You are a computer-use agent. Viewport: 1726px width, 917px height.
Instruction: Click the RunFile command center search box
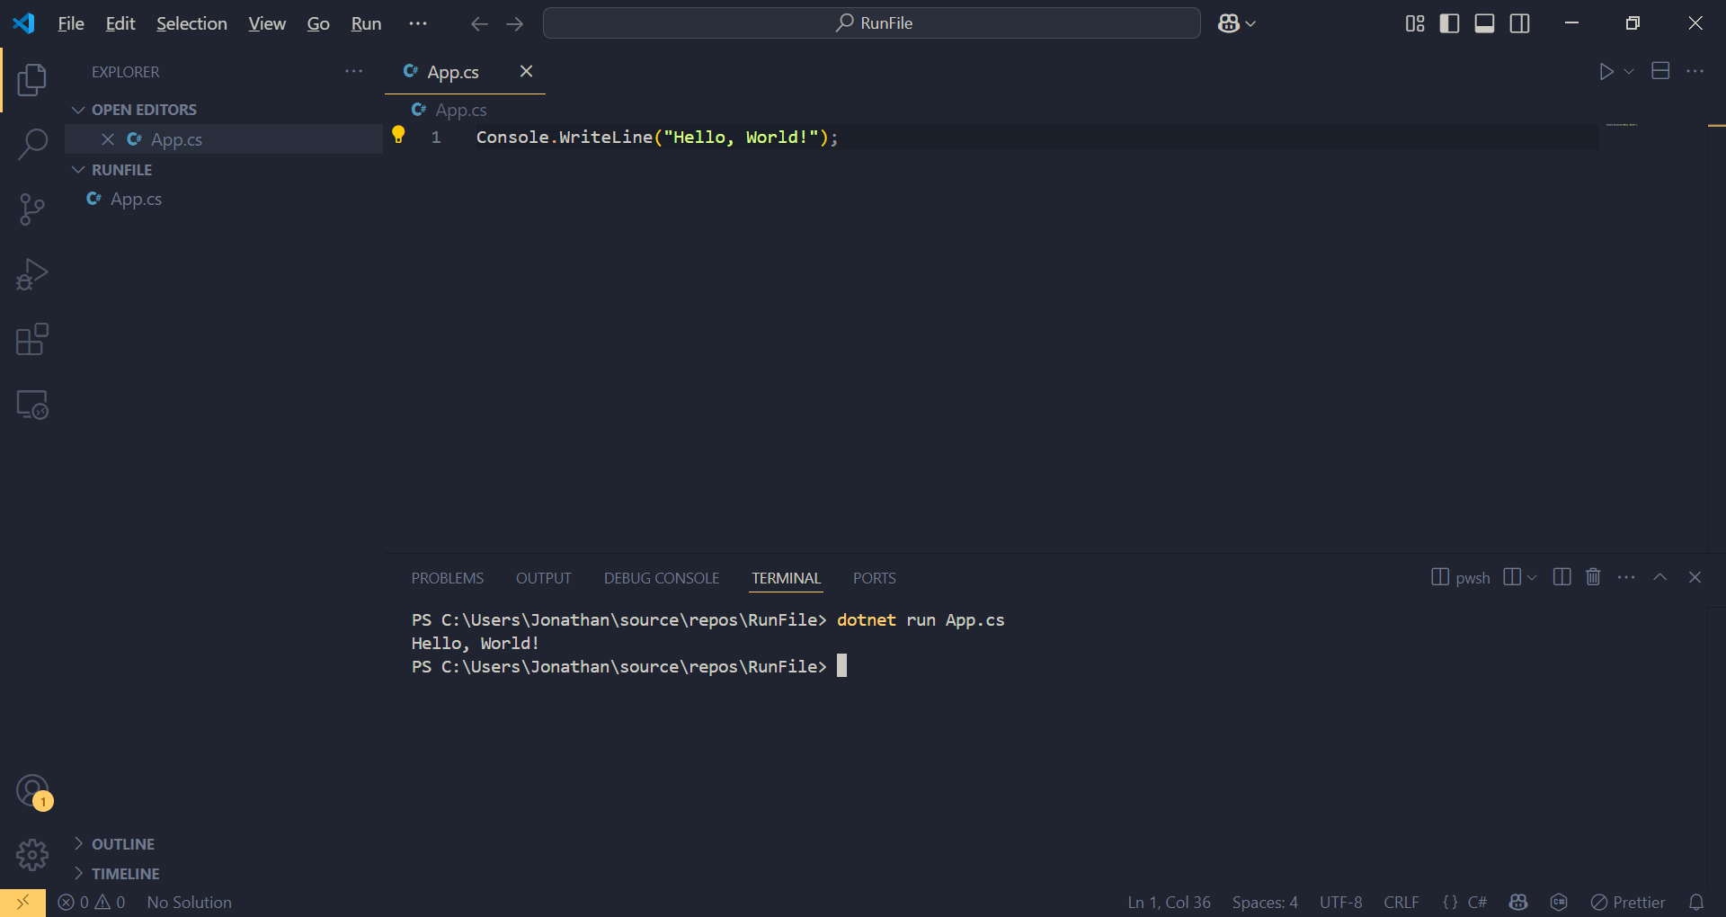tap(871, 22)
